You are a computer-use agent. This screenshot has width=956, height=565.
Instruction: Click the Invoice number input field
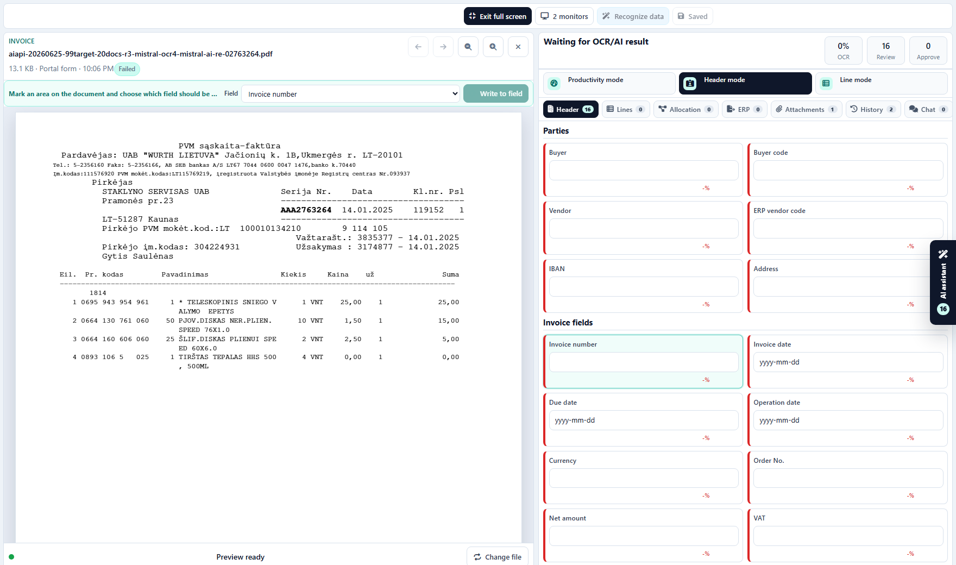[x=644, y=362]
